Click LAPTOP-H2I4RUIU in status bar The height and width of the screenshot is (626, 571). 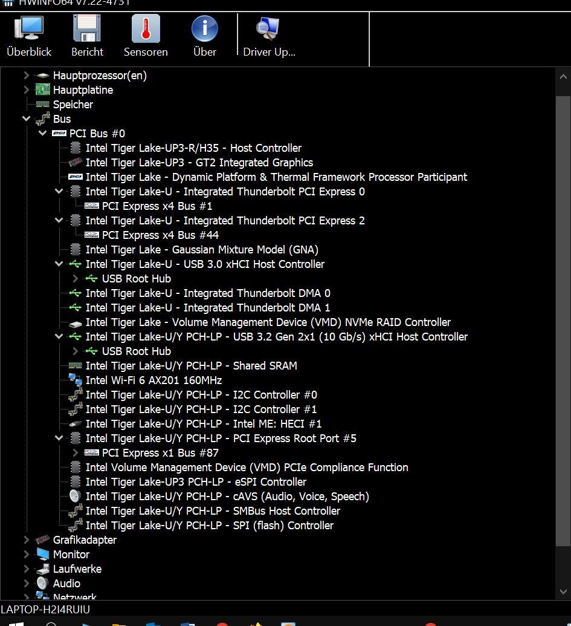(45, 610)
